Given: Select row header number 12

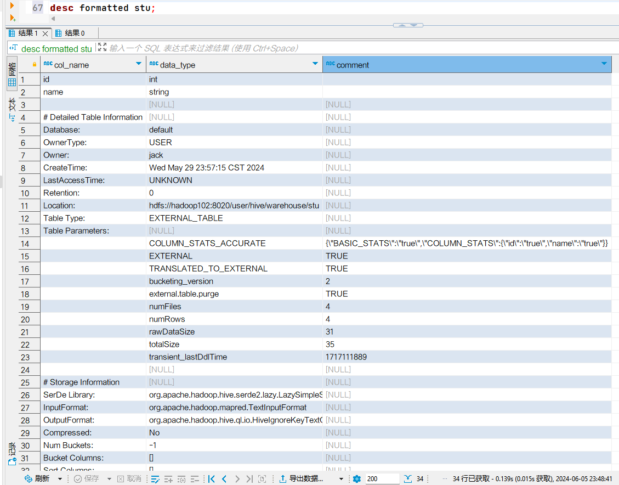Looking at the screenshot, I should 29,218.
